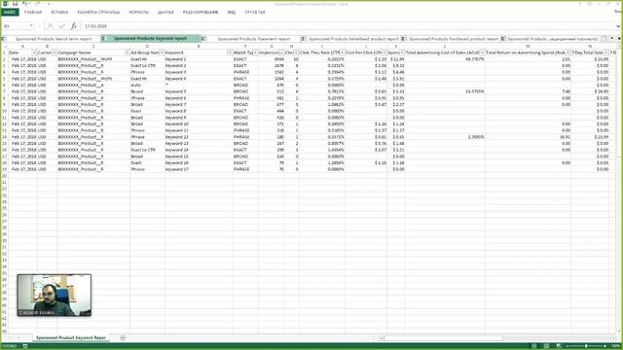Click the horizontal scrollbar right arrow
The height and width of the screenshot is (350, 623).
[x=614, y=338]
